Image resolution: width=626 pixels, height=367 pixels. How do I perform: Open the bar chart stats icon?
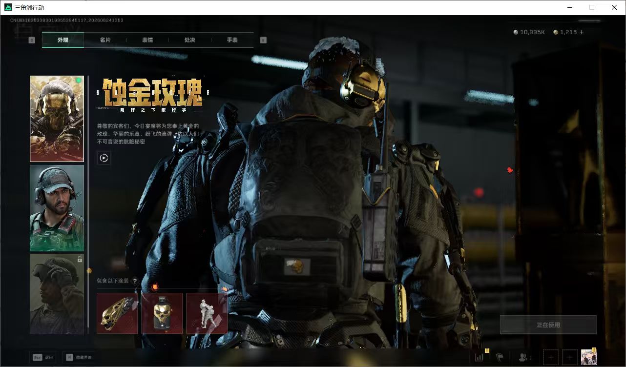pyautogui.click(x=480, y=358)
